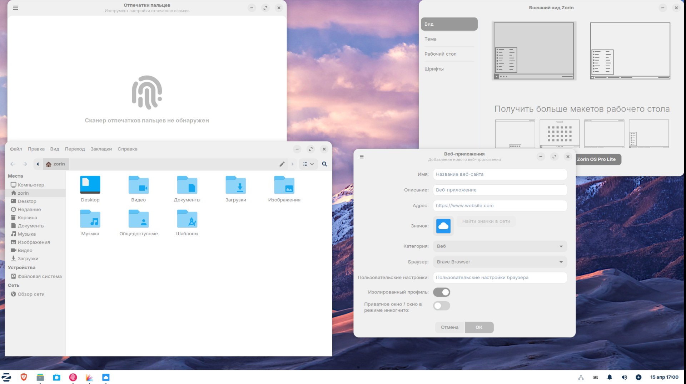Expand the Категория dropdown
The image size is (686, 384).
click(500, 246)
